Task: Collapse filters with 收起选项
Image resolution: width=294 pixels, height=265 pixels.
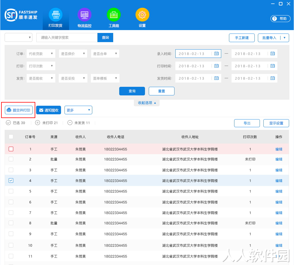Action: 147,103
